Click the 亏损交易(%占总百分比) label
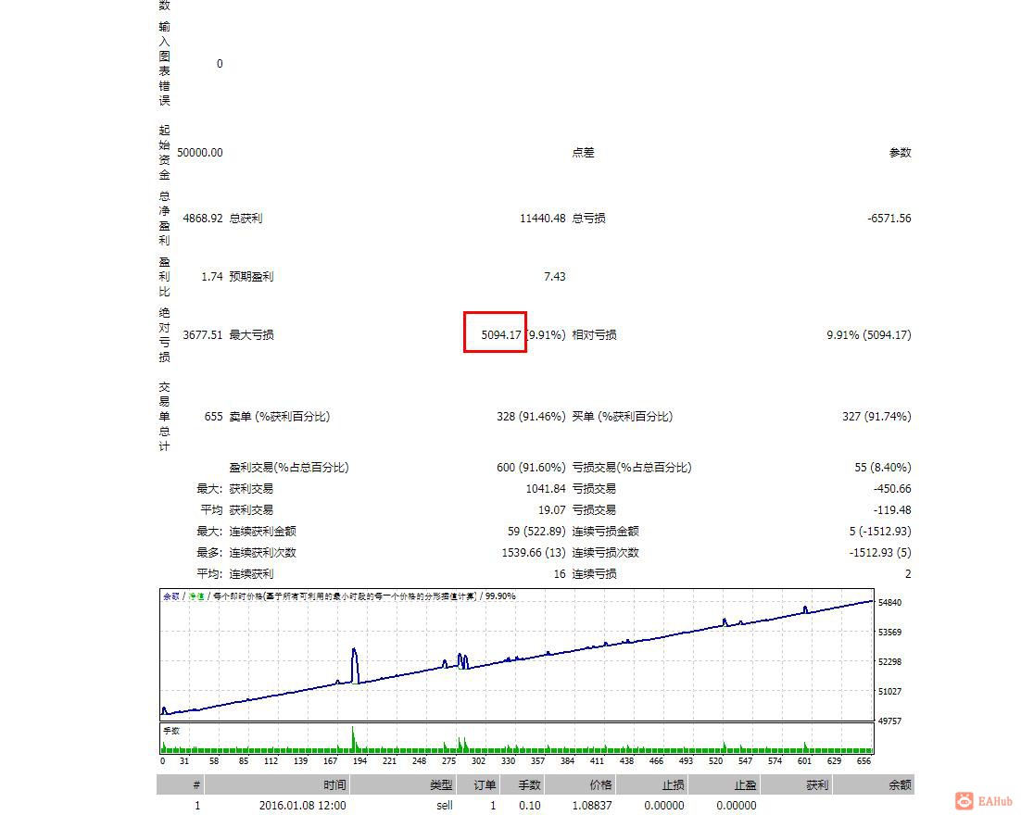The width and height of the screenshot is (1021, 815). [632, 468]
